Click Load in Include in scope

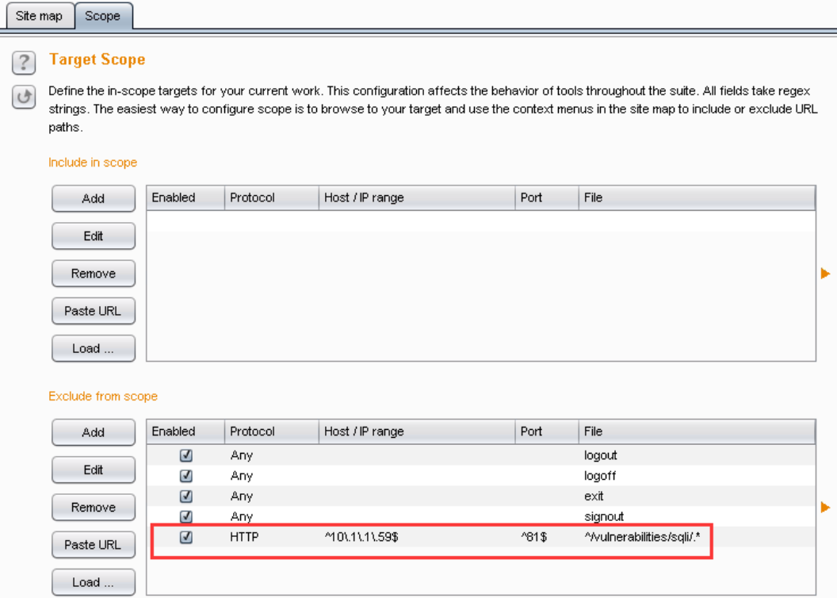[94, 348]
